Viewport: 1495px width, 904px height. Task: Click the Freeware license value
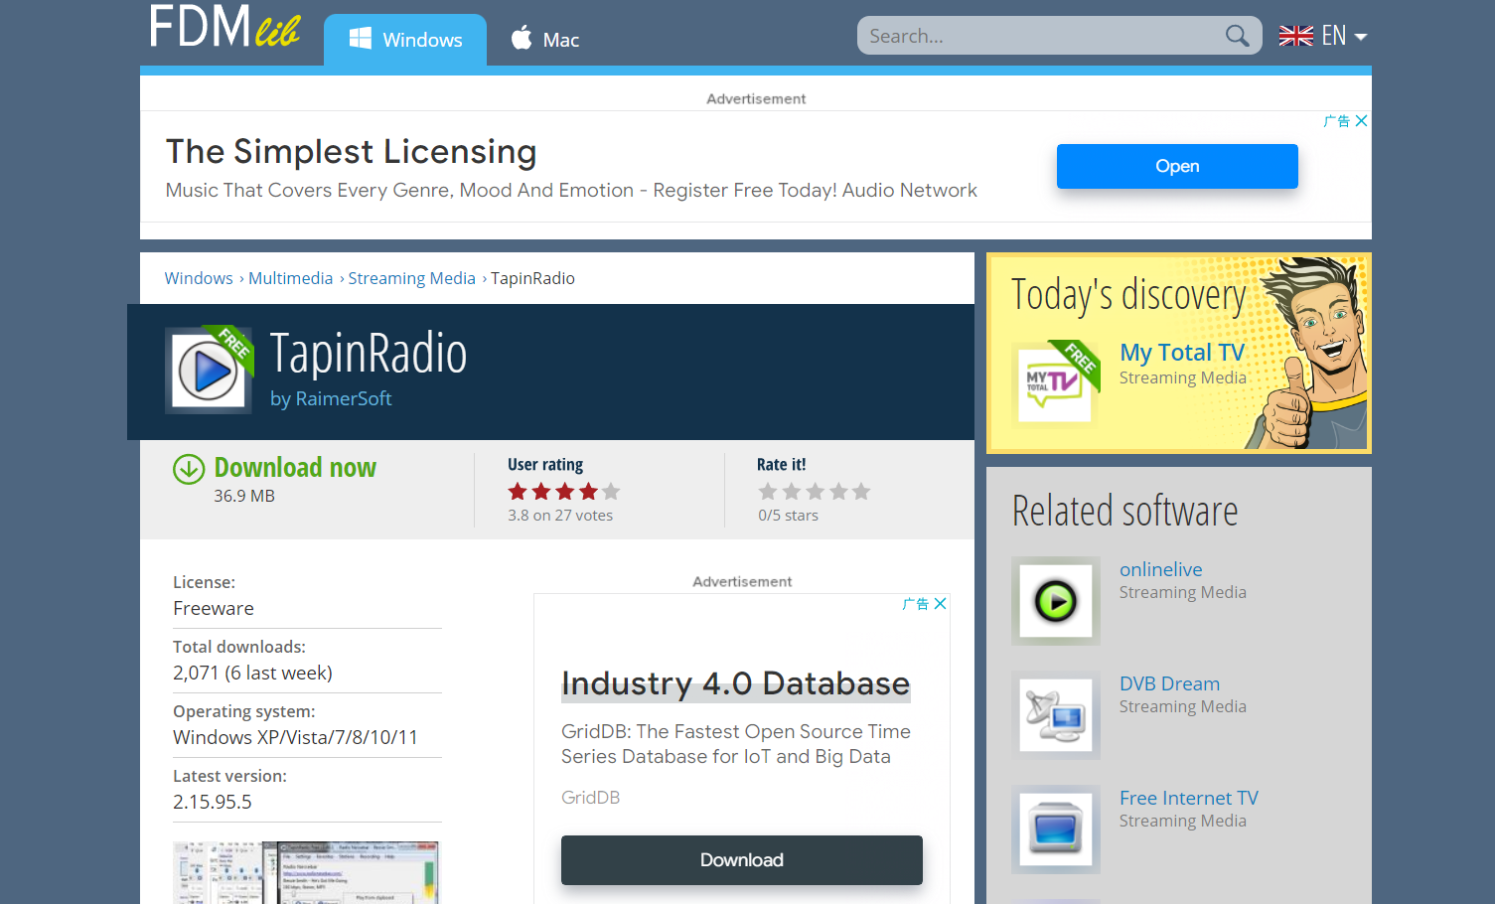click(x=214, y=608)
